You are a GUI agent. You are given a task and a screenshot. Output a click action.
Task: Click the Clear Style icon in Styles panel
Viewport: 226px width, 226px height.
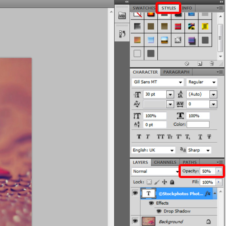coord(187,64)
